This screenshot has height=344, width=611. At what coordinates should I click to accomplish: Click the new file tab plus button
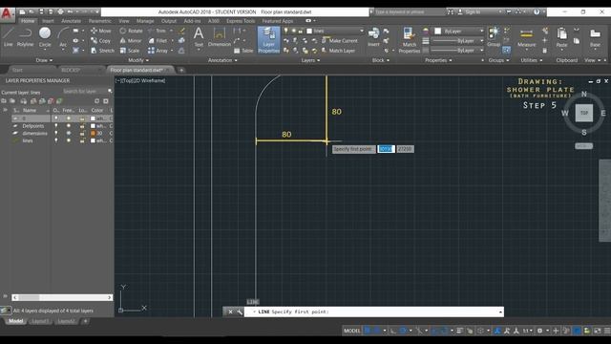tap(181, 70)
